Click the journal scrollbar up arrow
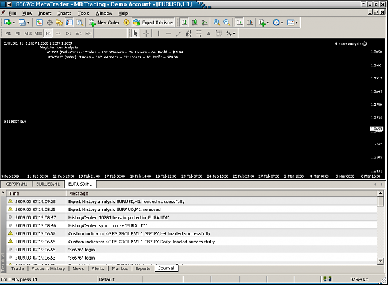The height and width of the screenshot is (285, 388). coord(381,193)
